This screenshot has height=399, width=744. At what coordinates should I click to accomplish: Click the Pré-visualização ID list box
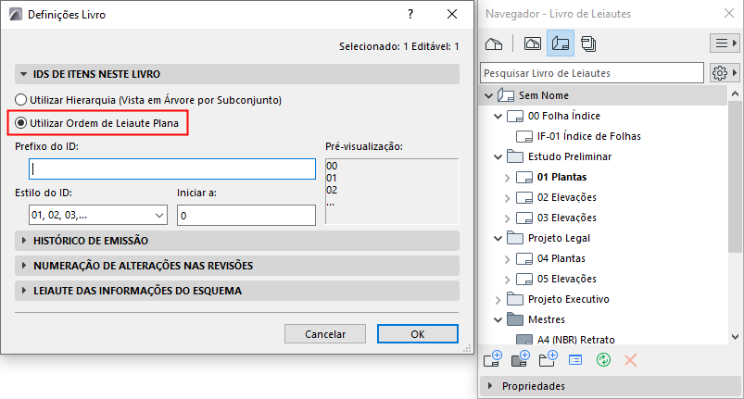pos(392,192)
